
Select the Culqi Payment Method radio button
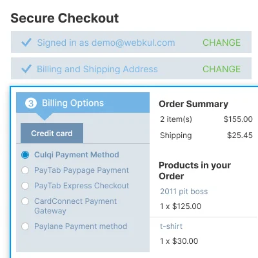click(25, 155)
